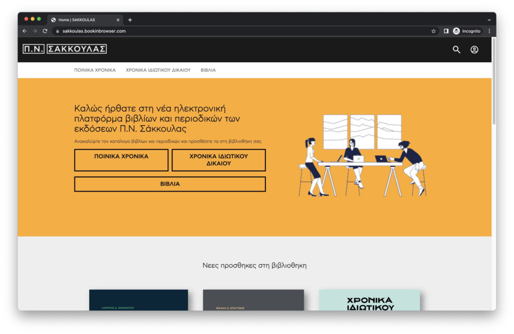Toggle the browser side panel icon
The image size is (514, 334).
point(446,31)
